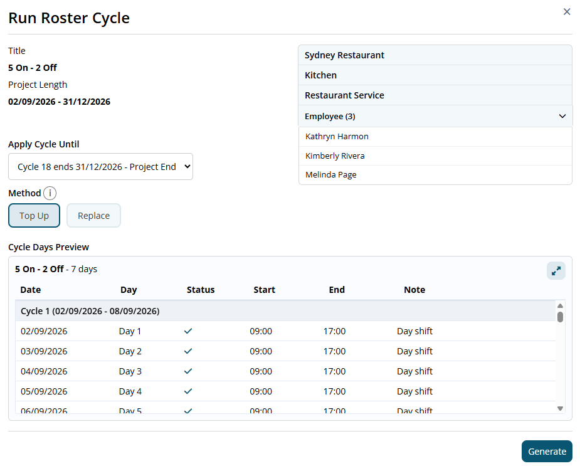Screen dimensions: 580x466
Task: Collapse the Employee (3) list chevron
Action: point(562,116)
